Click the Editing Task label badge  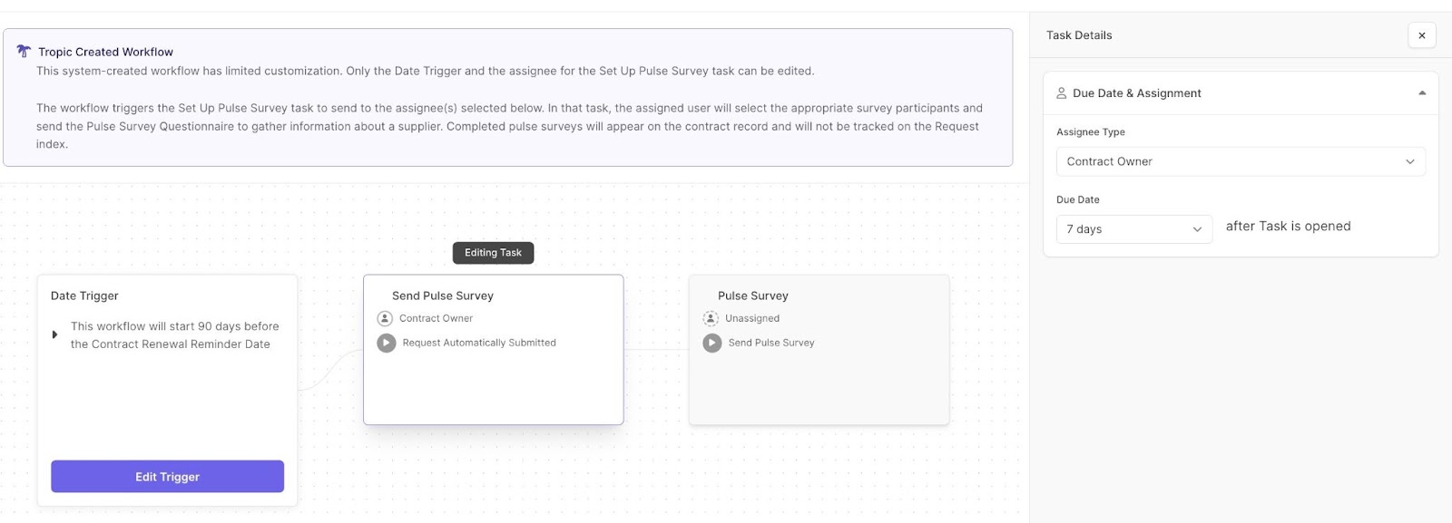tap(493, 253)
